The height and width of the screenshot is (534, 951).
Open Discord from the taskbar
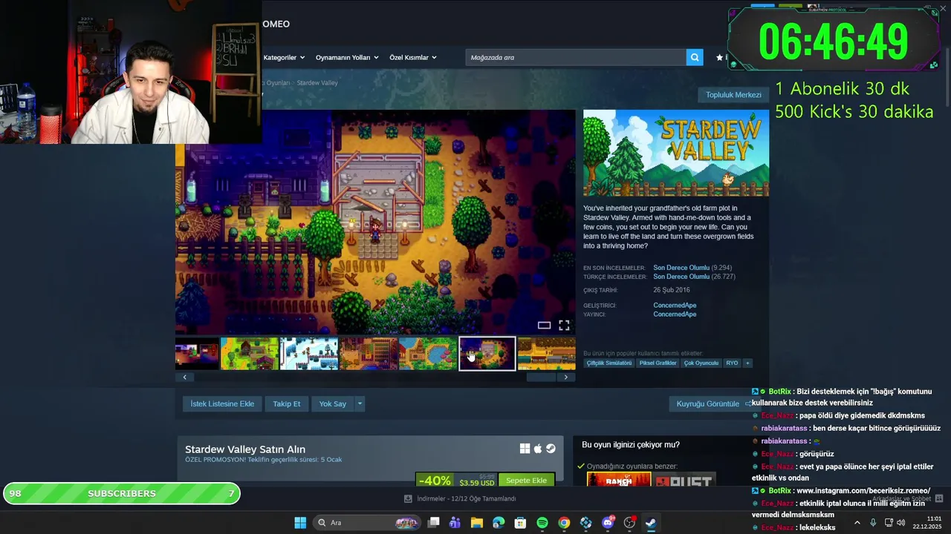click(x=608, y=523)
